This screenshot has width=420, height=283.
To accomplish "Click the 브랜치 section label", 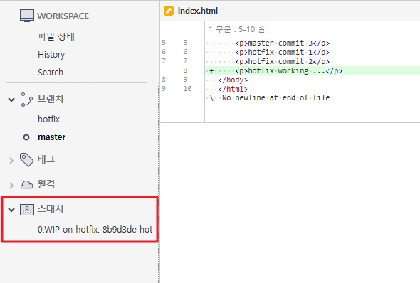I will click(x=51, y=99).
